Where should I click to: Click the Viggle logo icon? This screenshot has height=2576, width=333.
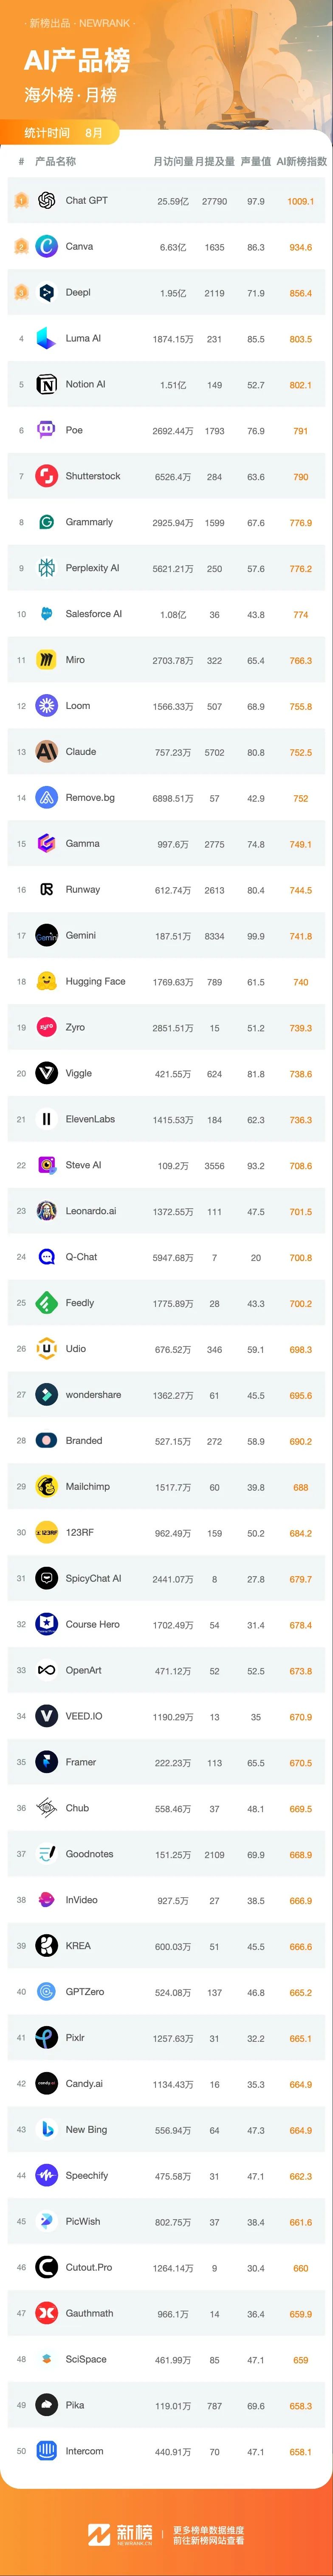46,1074
